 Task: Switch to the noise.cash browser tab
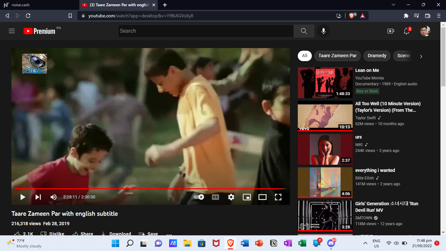point(39,5)
